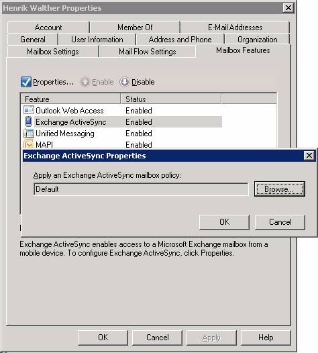The height and width of the screenshot is (353, 318).
Task: Click the Properties checkmark icon
Action: tap(26, 82)
